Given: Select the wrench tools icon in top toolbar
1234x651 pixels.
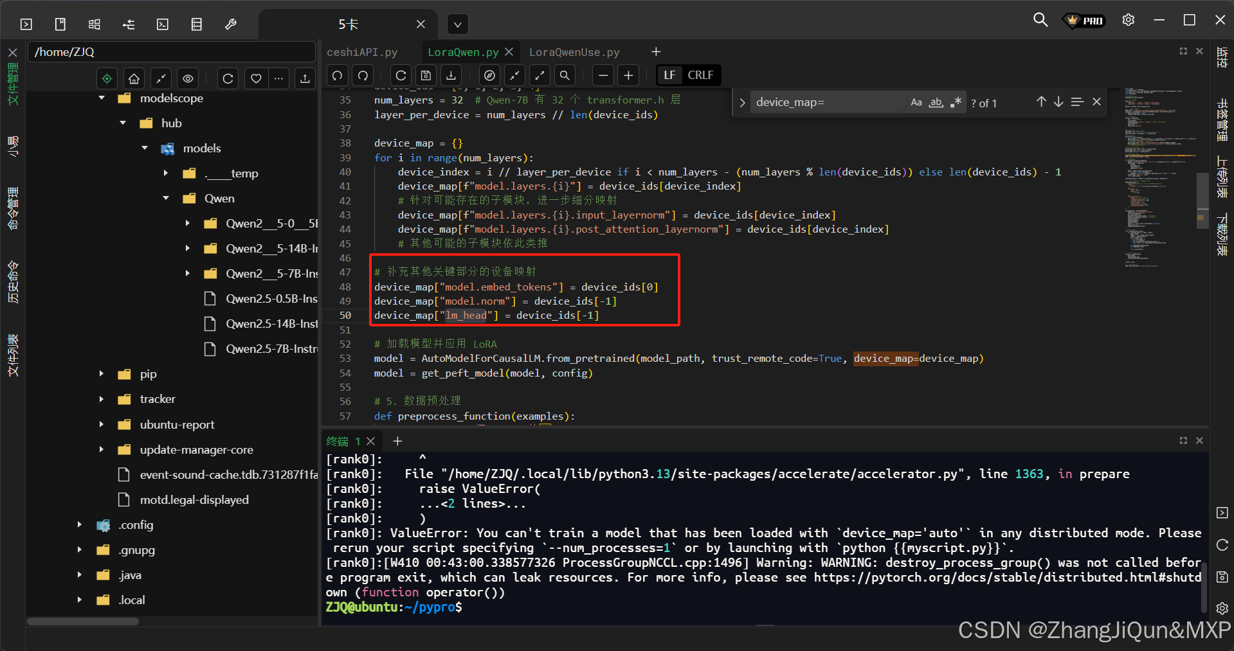Looking at the screenshot, I should point(230,24).
